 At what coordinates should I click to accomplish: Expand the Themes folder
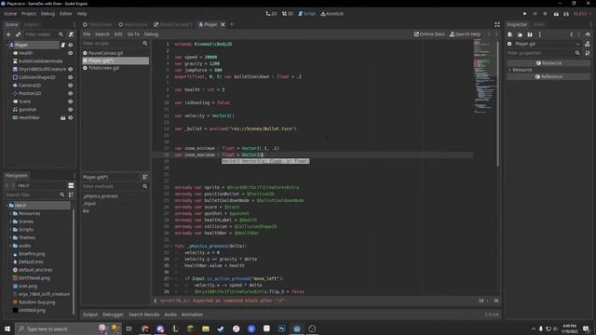click(x=11, y=237)
